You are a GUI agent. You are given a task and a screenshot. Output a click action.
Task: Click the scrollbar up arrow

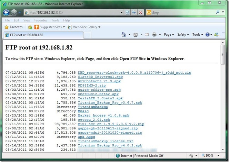(223, 42)
